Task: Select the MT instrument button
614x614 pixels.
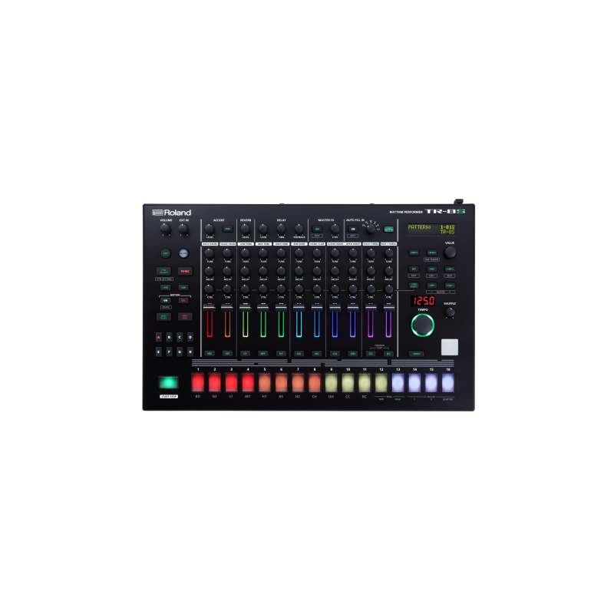Action: click(263, 354)
